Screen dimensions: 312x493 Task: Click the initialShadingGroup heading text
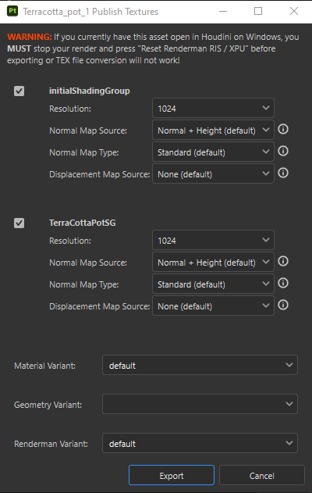pos(89,91)
